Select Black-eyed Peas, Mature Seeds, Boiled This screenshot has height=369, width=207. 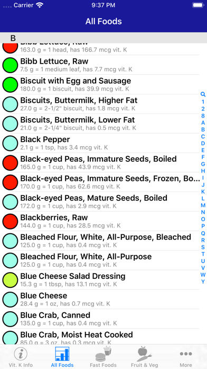point(100,201)
